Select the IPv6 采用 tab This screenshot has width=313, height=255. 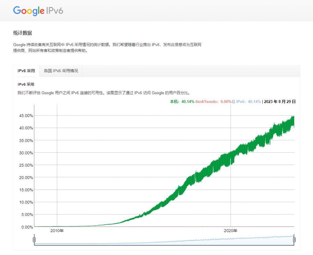26,71
